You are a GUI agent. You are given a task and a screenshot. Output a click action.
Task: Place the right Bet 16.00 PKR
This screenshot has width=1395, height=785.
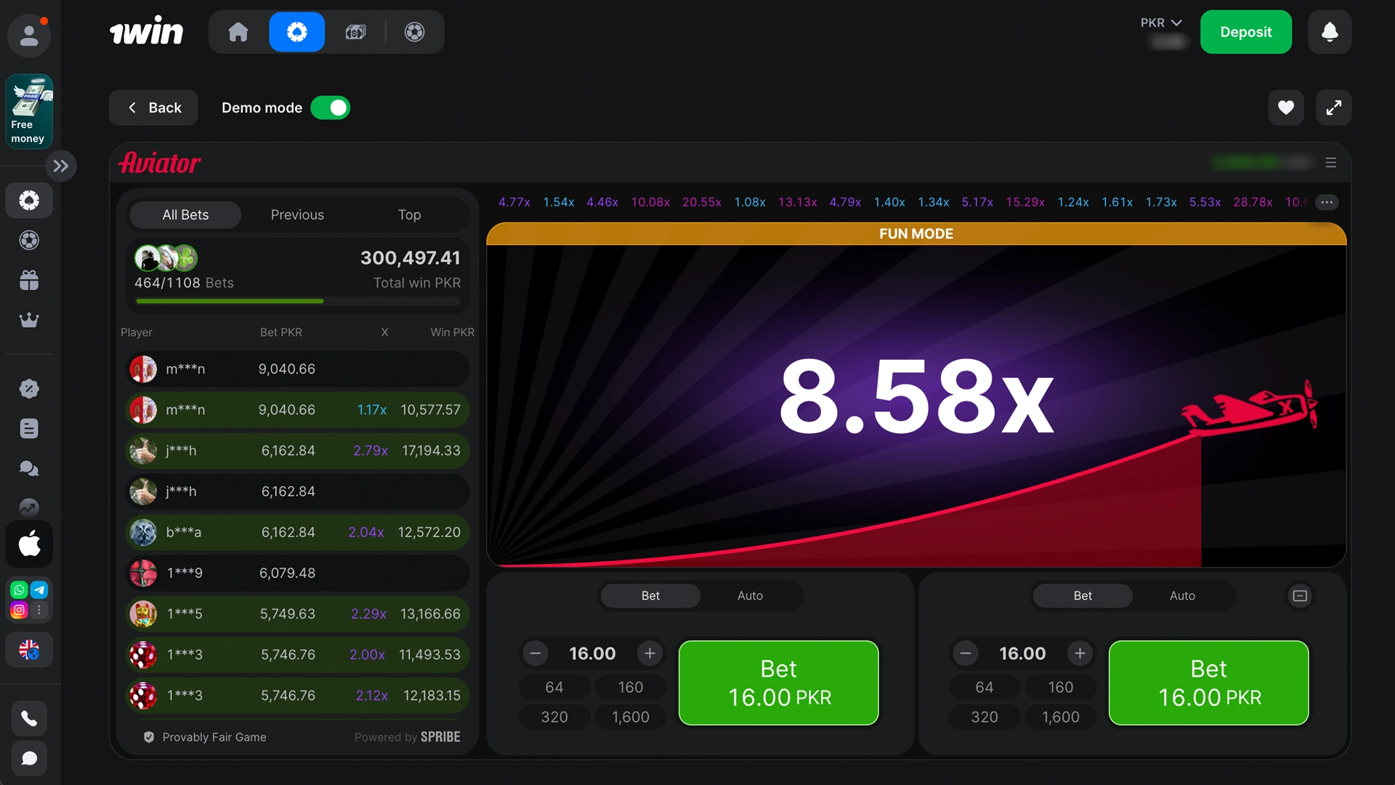(x=1208, y=683)
